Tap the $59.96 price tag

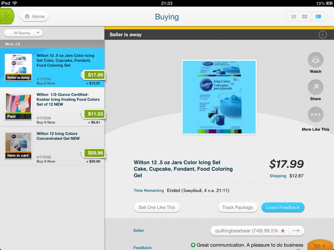(93, 153)
